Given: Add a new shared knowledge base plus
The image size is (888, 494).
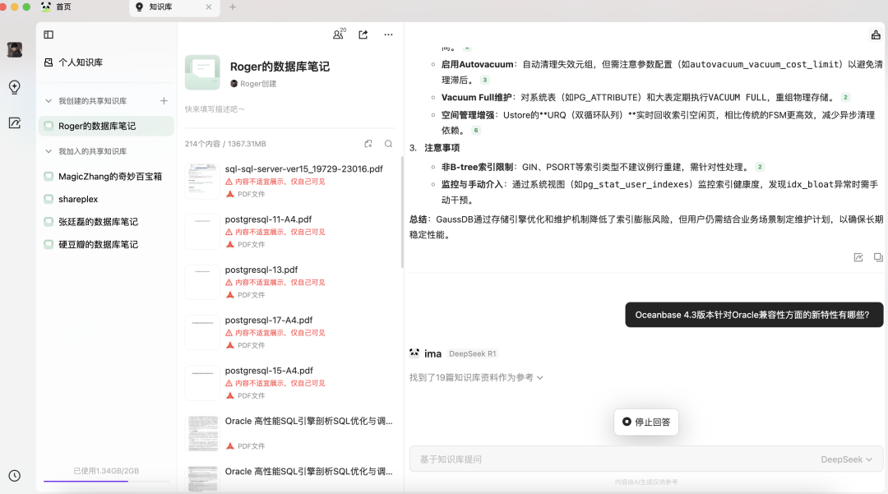Looking at the screenshot, I should coord(164,101).
